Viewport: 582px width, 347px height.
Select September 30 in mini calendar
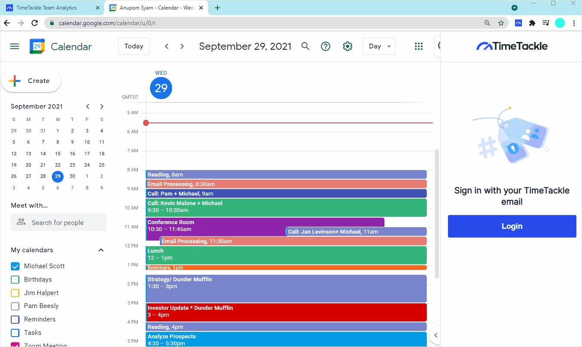pos(72,176)
